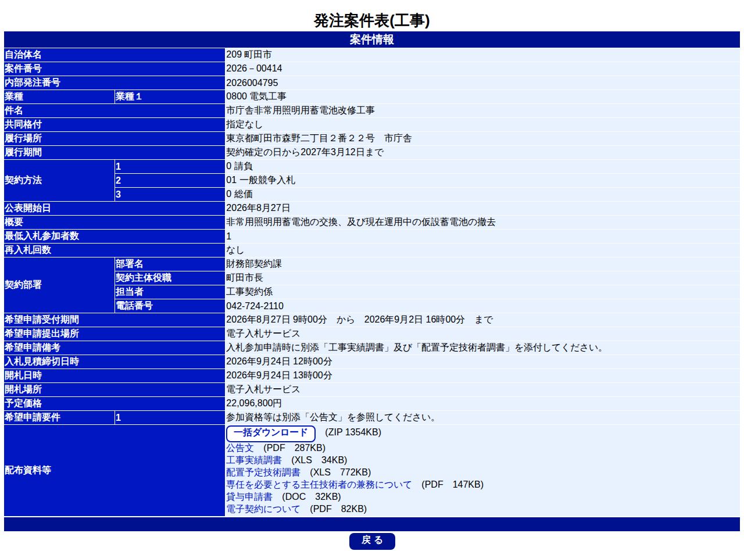This screenshot has height=551, width=744.
Task: Click the 戻る button
Action: click(372, 541)
